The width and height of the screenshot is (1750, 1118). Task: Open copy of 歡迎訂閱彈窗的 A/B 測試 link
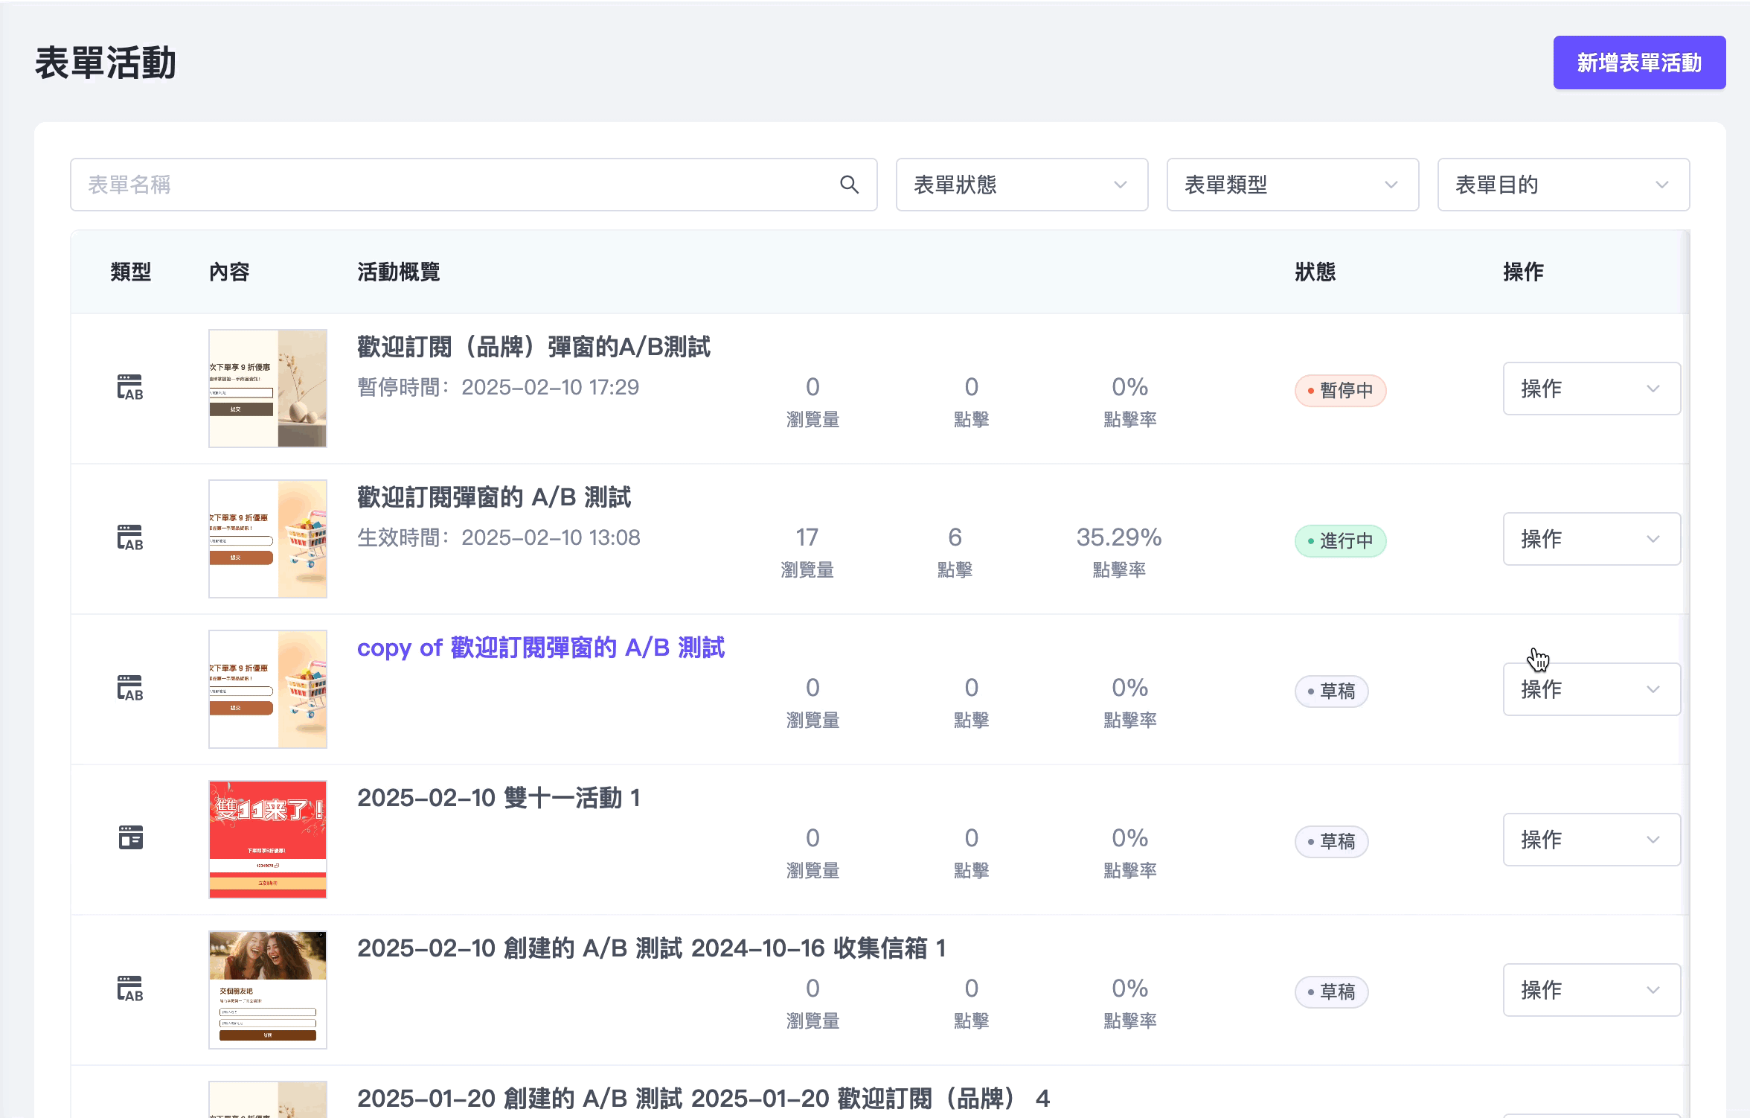(540, 648)
